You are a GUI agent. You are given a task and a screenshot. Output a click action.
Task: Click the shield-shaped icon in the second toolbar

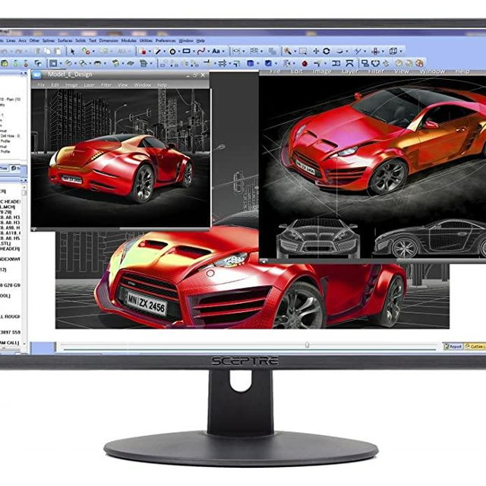click(375, 64)
